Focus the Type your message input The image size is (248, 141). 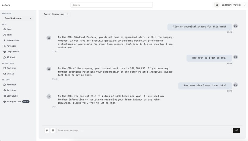[x=144, y=131]
